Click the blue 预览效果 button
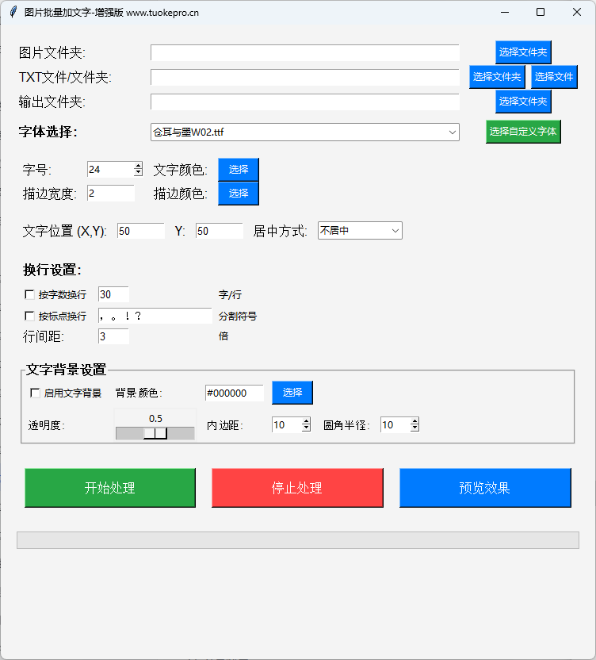The height and width of the screenshot is (660, 596). tap(485, 488)
